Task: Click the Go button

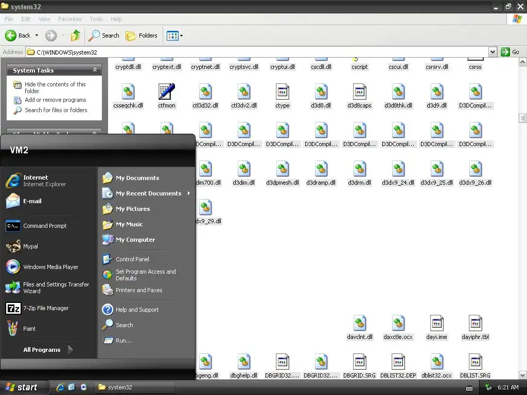Action: point(510,52)
